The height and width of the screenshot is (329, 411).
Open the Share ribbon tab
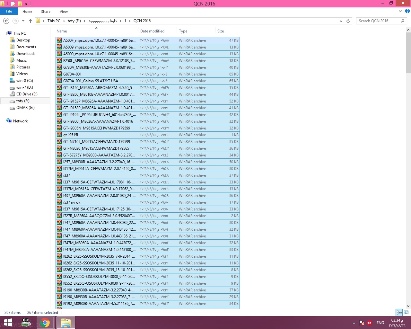(x=46, y=12)
